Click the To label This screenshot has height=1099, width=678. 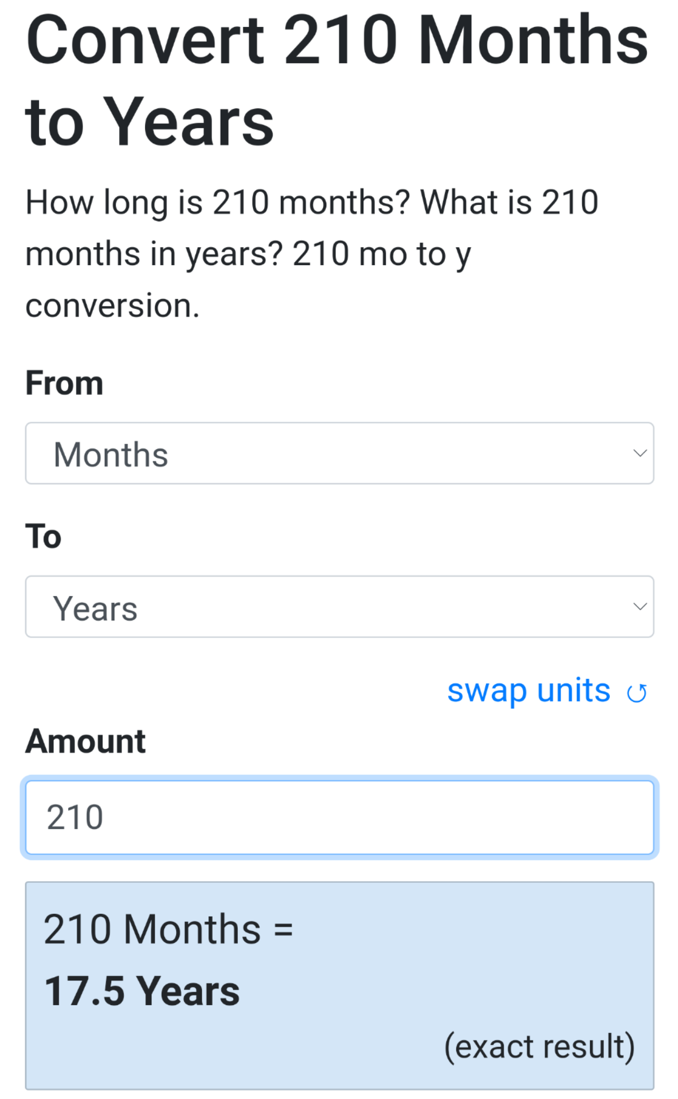[43, 537]
